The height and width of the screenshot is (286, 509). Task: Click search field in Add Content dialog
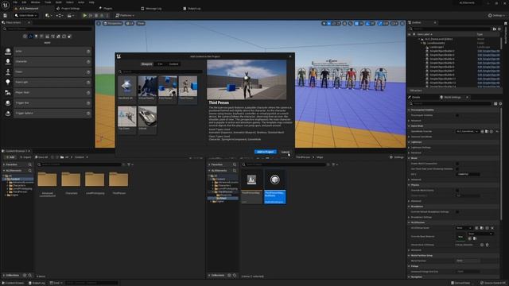(x=161, y=71)
